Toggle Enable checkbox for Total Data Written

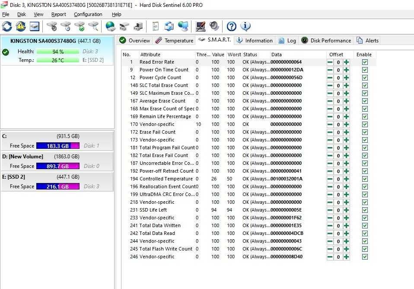(365, 225)
